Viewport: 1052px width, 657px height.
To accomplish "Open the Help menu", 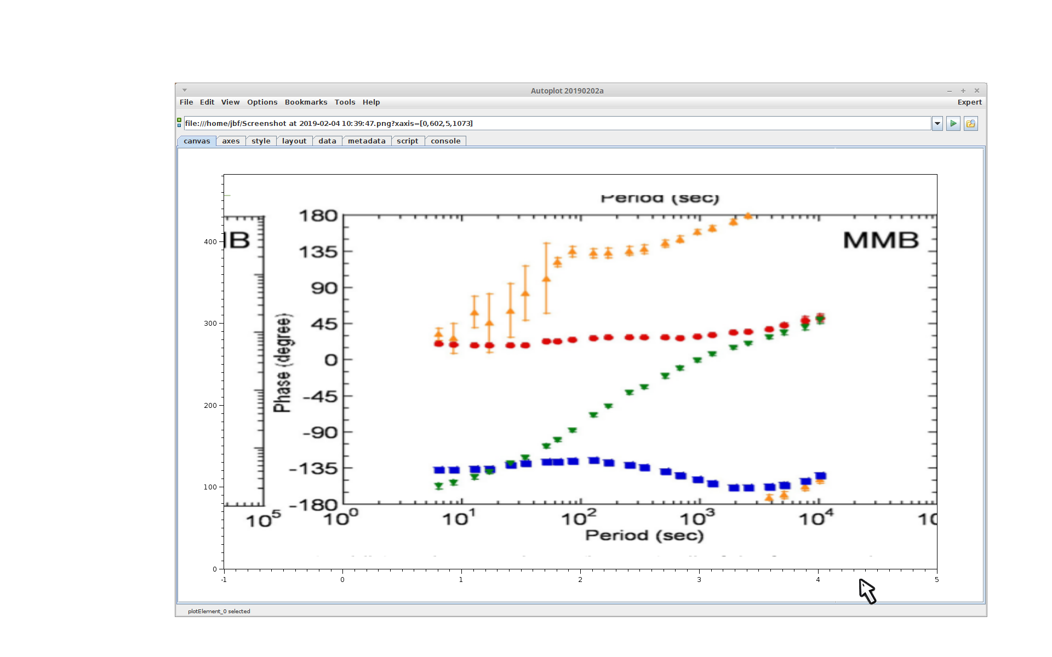I will tap(371, 102).
